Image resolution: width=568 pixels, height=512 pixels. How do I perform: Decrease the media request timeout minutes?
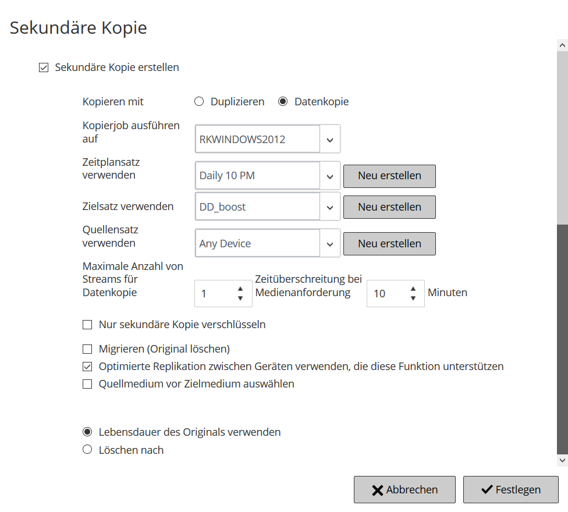pyautogui.click(x=413, y=298)
